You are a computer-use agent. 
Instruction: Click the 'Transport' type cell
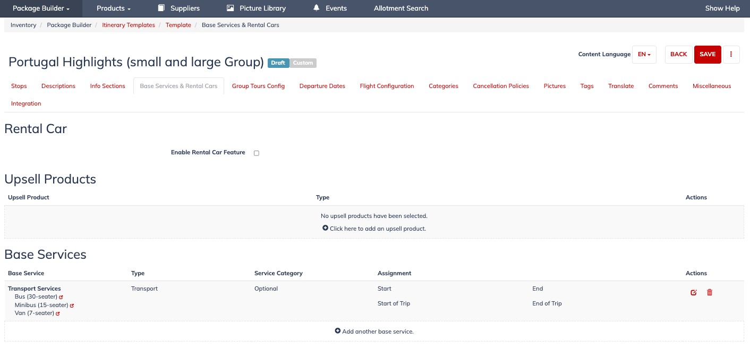click(144, 288)
